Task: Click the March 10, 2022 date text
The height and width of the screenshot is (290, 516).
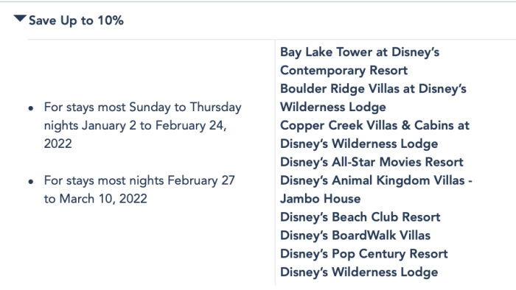Action: [103, 199]
